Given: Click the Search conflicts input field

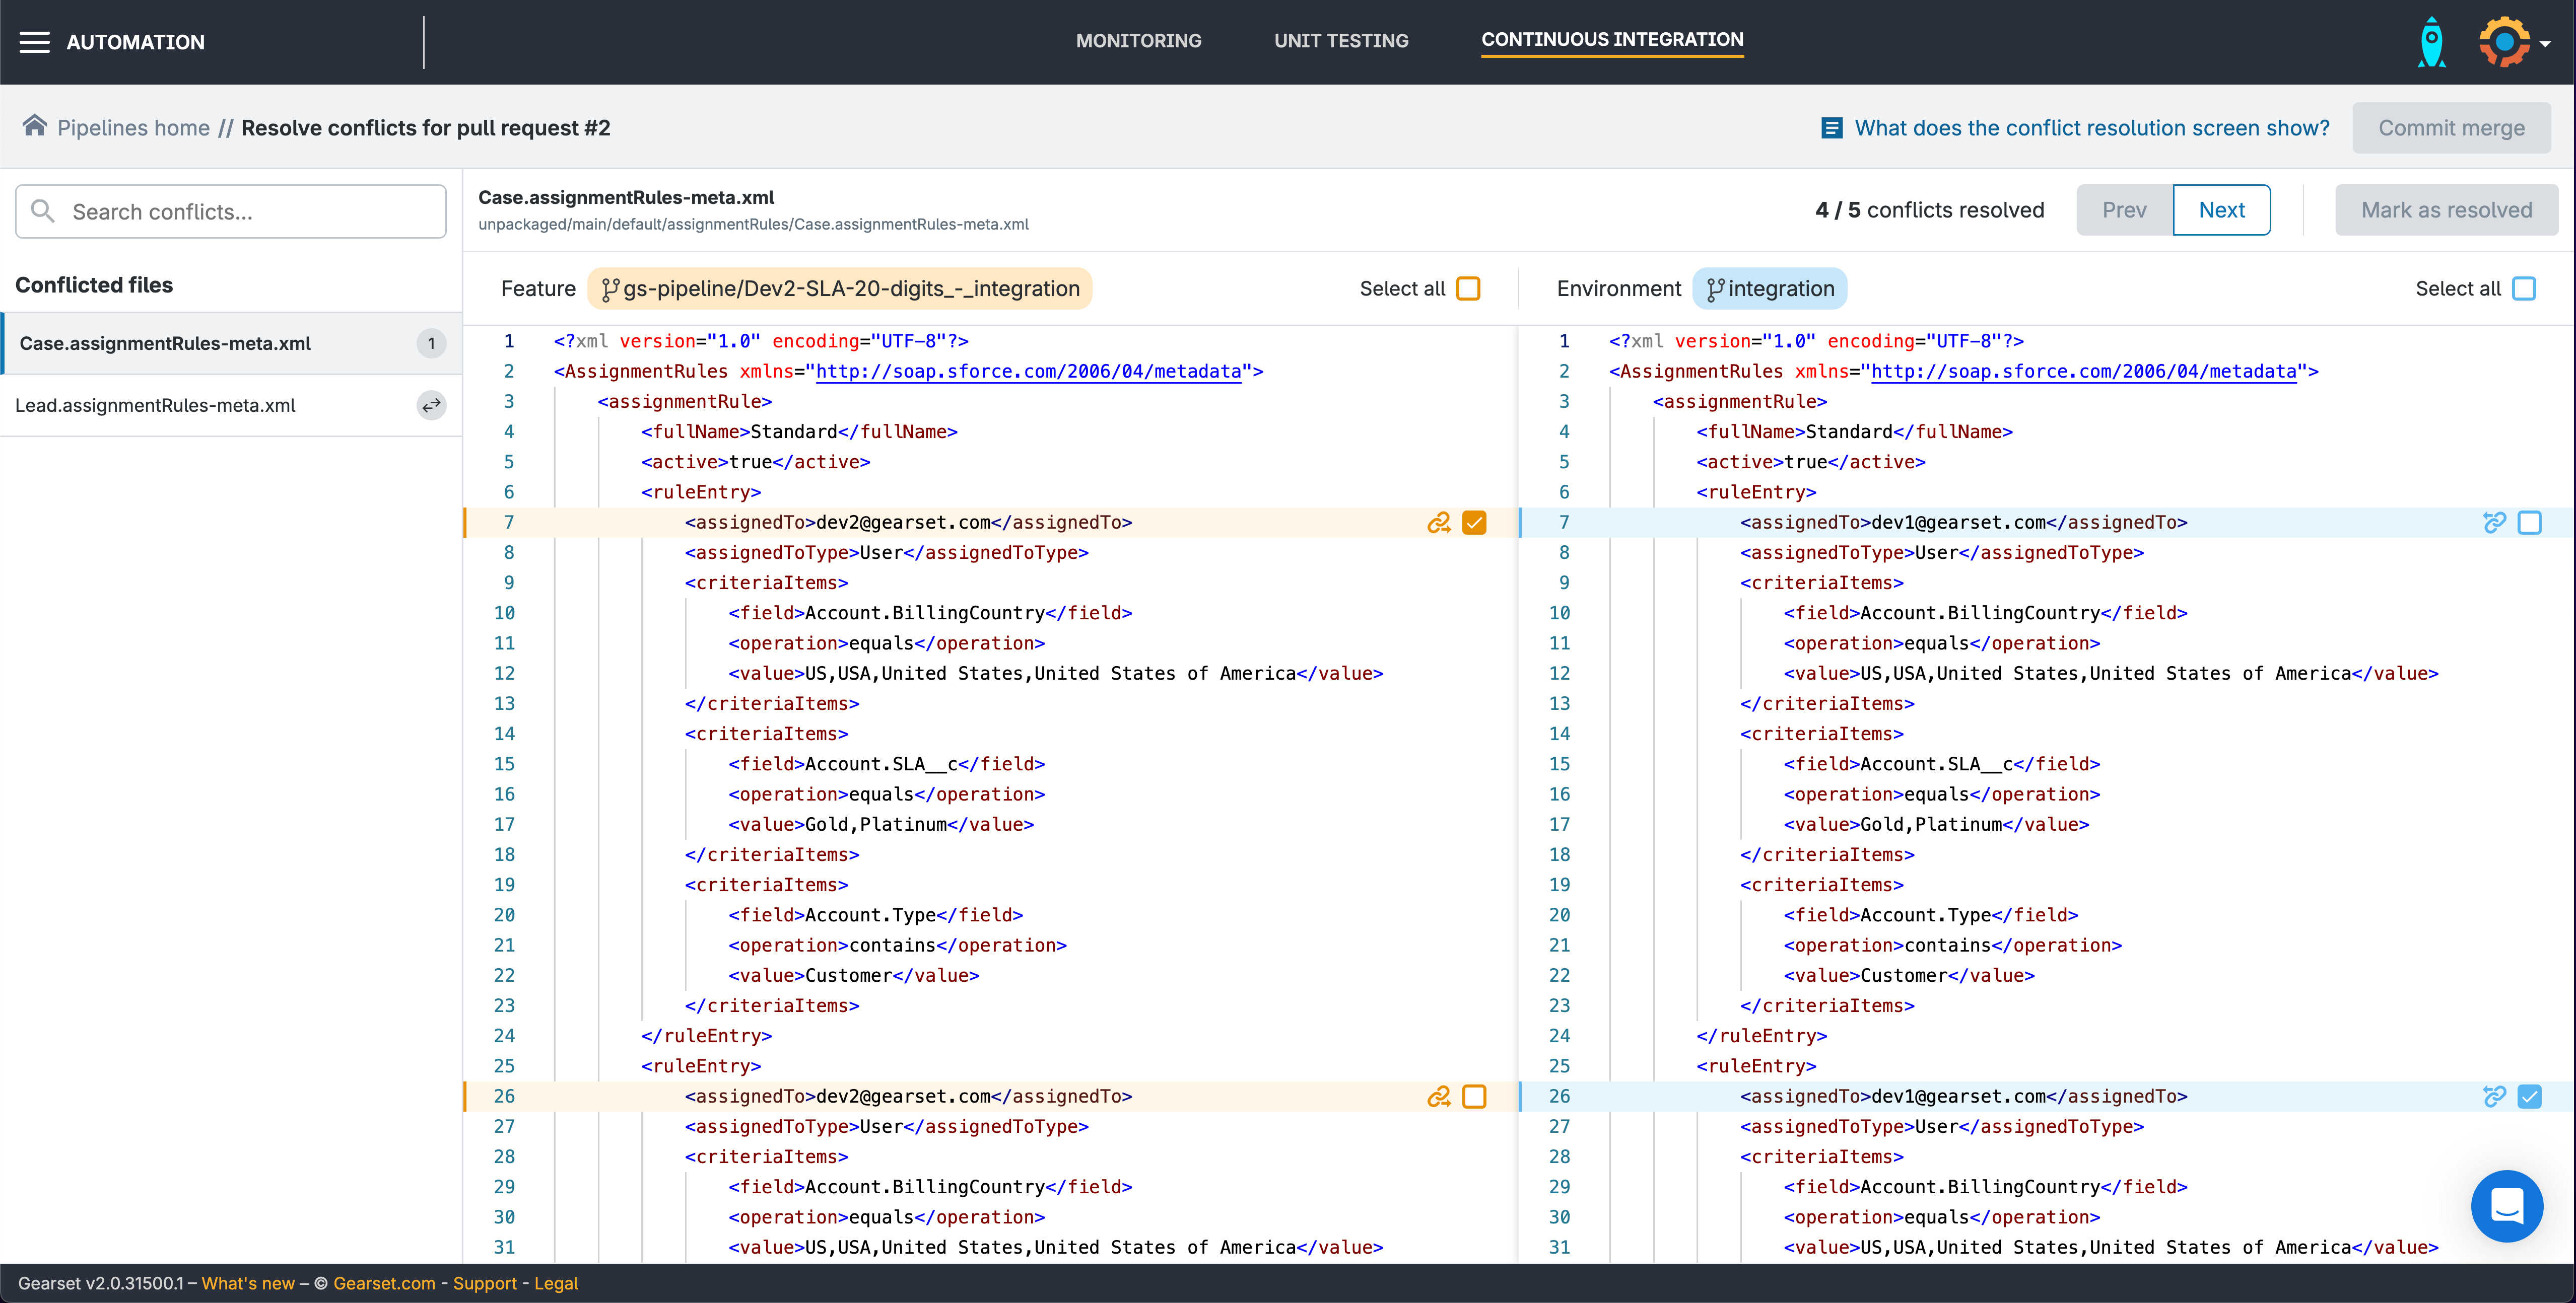Looking at the screenshot, I should coord(231,212).
